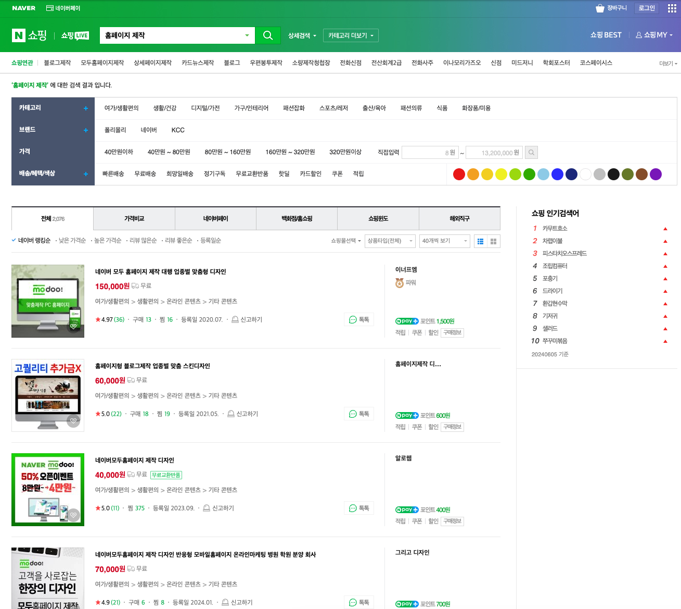
Task: Open the 쇼핑 LIVE logo link
Action: [75, 35]
